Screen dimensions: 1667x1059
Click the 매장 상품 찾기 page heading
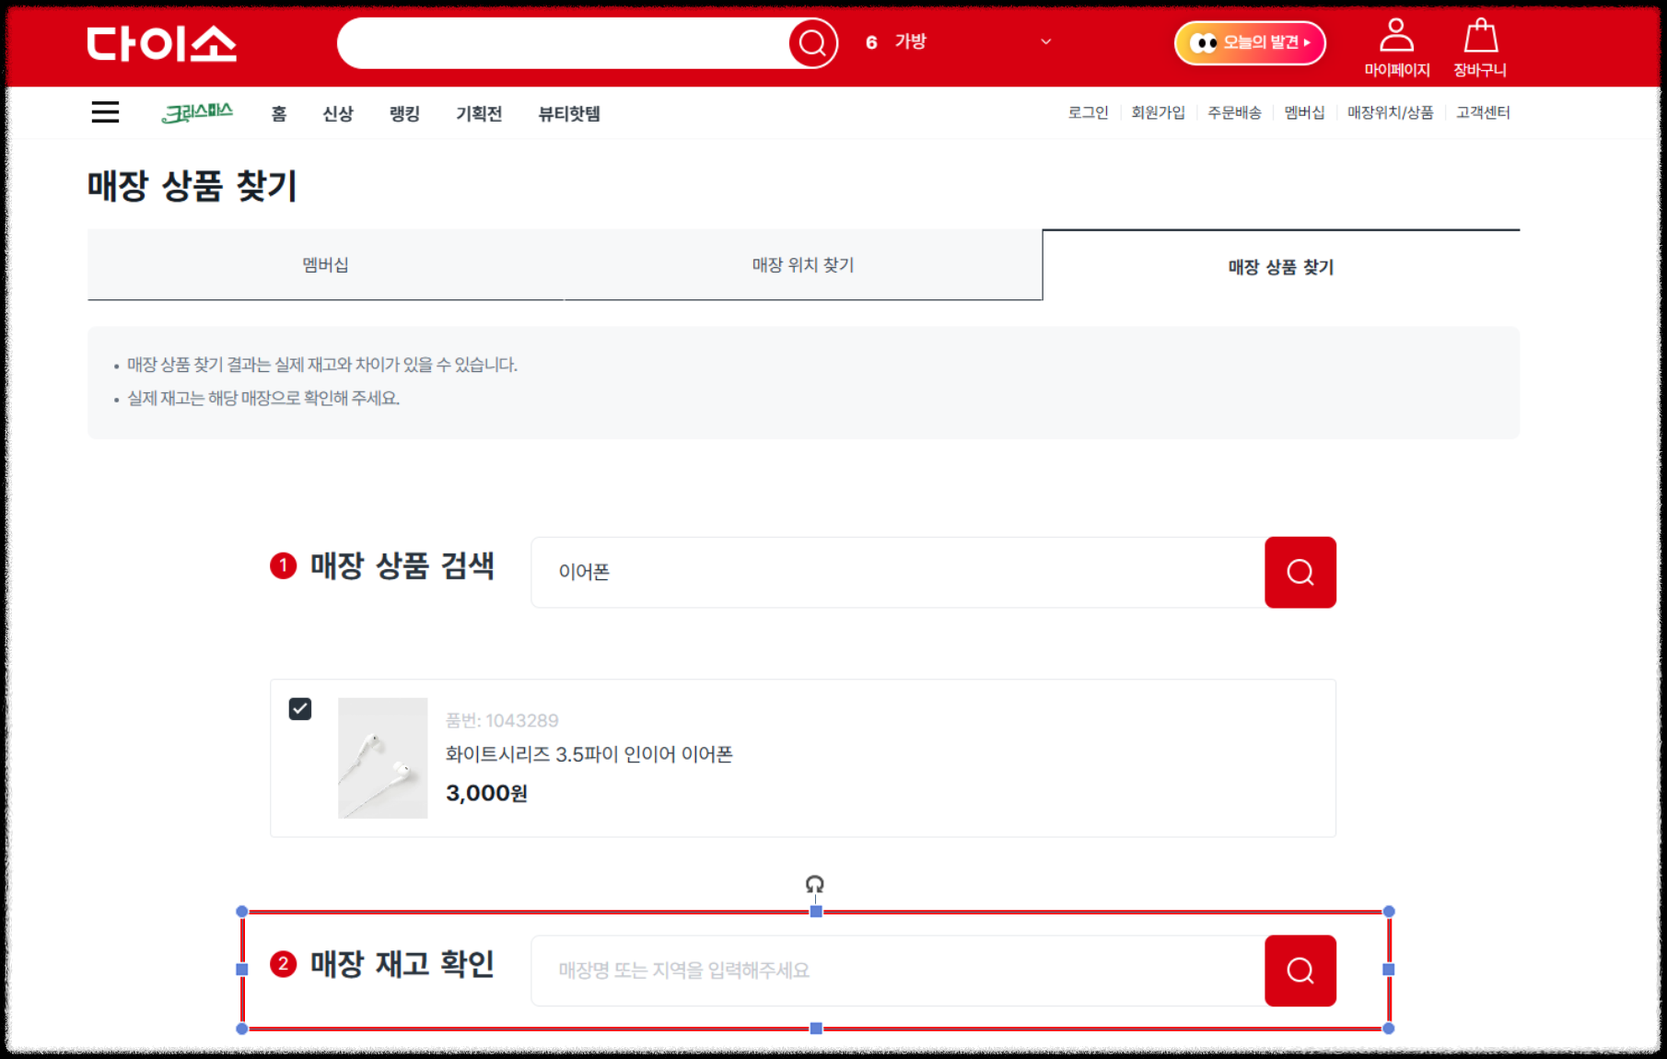click(192, 186)
